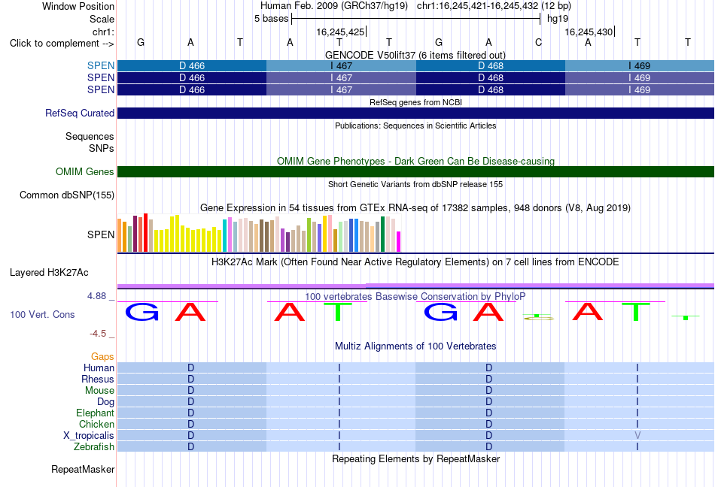
Task: Click the Layered H3K27Ac track label
Action: 49,272
